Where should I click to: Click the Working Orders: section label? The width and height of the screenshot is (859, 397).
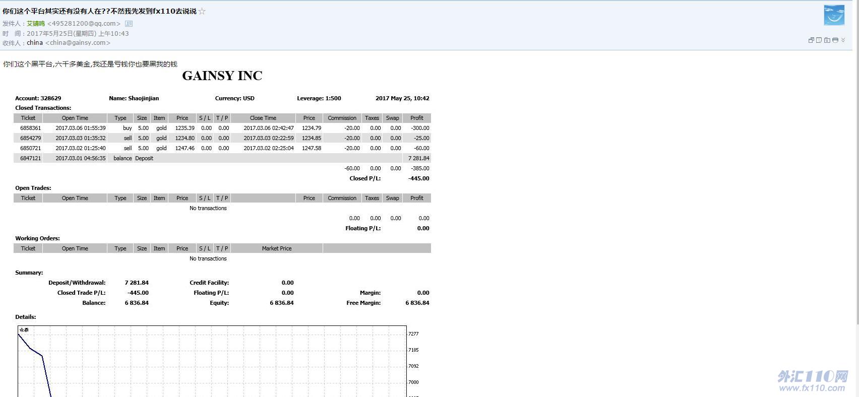click(x=38, y=238)
